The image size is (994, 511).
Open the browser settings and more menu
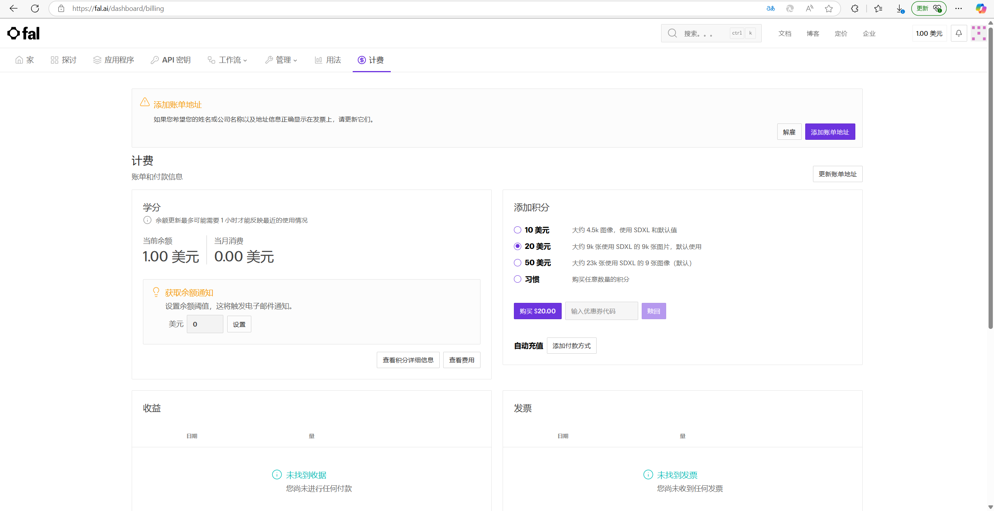coord(959,9)
